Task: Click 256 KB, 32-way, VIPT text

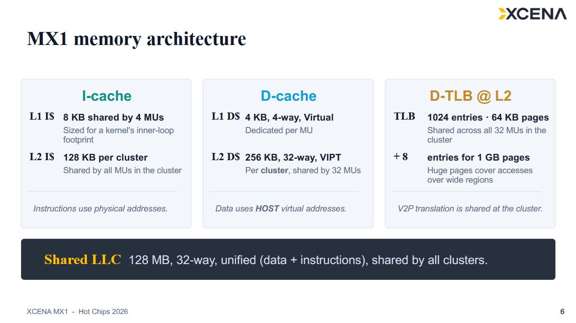Action: [x=293, y=157]
